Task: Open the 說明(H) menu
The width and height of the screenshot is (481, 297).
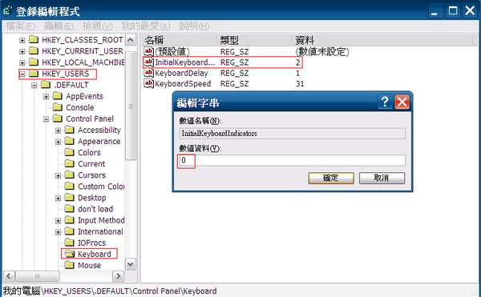Action: pyautogui.click(x=195, y=26)
